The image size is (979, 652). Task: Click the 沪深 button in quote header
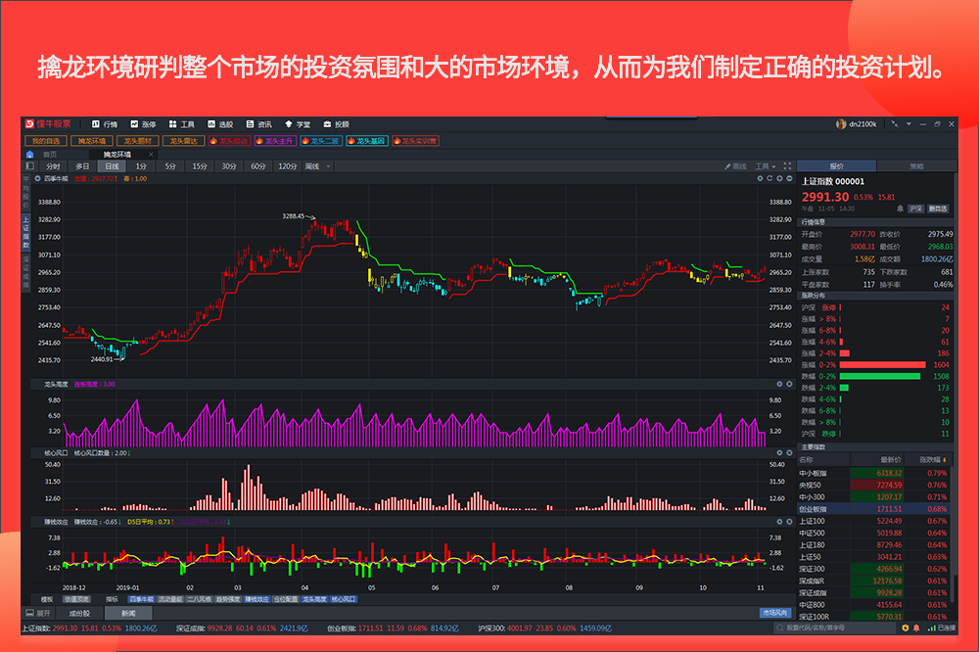(916, 209)
